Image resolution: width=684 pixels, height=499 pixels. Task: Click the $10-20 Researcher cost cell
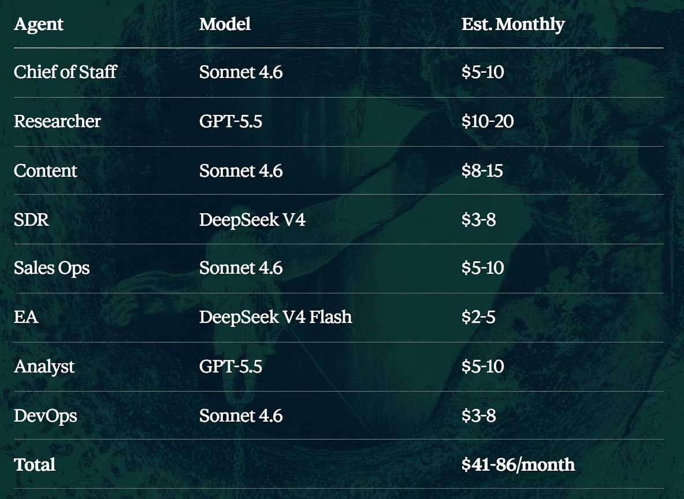pos(488,121)
